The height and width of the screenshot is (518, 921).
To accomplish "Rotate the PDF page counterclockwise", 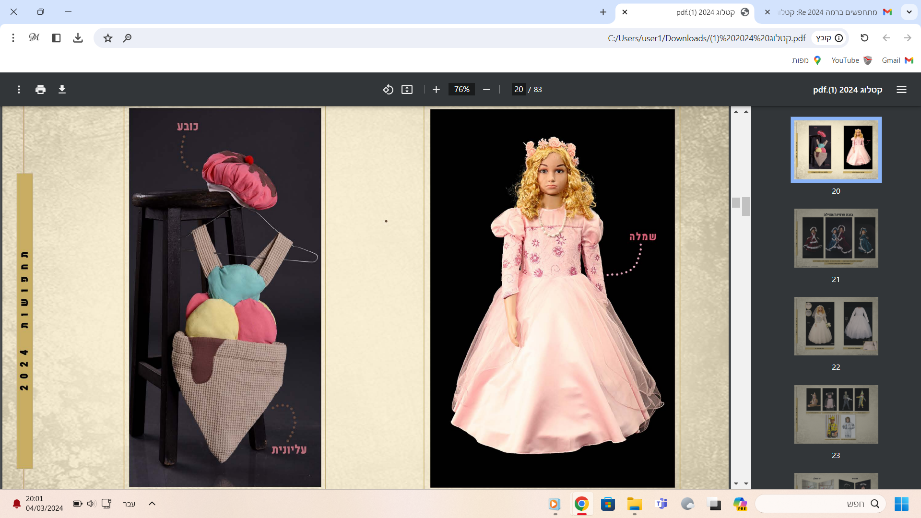I will (388, 90).
